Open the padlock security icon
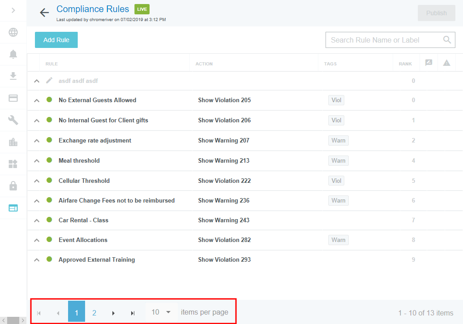 (x=13, y=186)
